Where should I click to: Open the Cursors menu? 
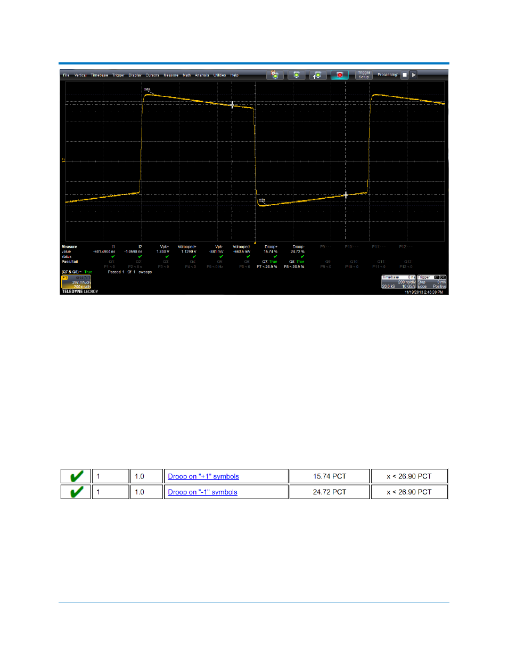(x=153, y=75)
